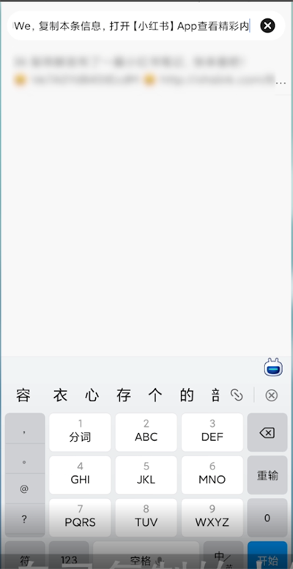Open the blurred clipboard suggestion row
The width and height of the screenshot is (293, 569).
point(145,71)
